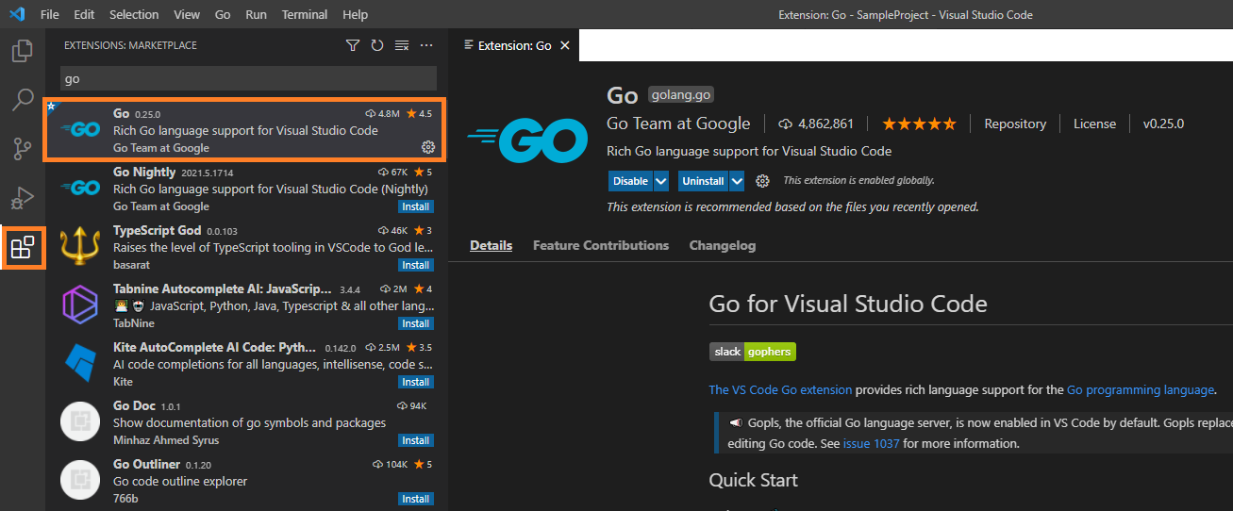The height and width of the screenshot is (511, 1233).
Task: Install the Go Nightly extension
Action: pos(416,206)
